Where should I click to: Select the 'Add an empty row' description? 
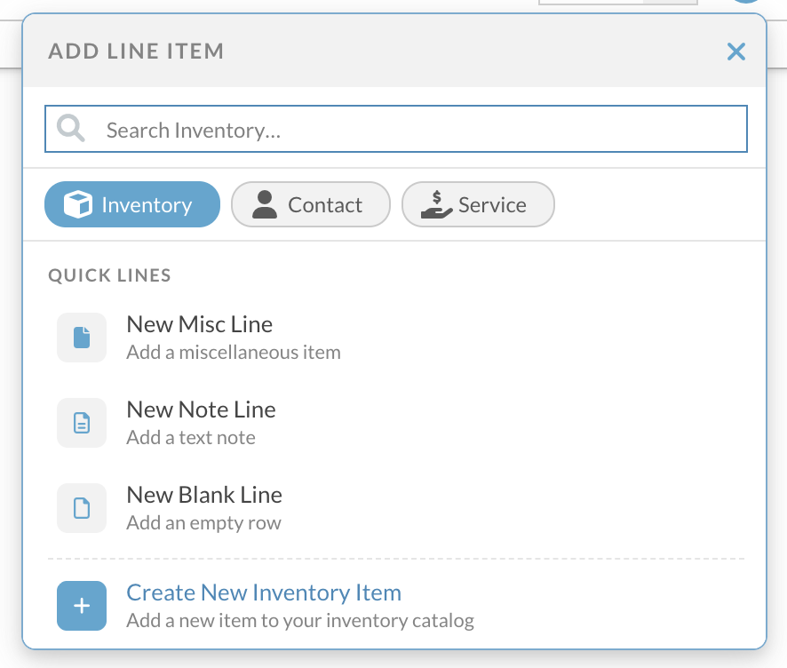[x=203, y=523]
